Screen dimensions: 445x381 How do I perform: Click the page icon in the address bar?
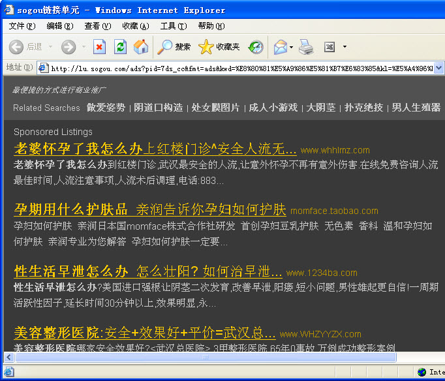44,68
